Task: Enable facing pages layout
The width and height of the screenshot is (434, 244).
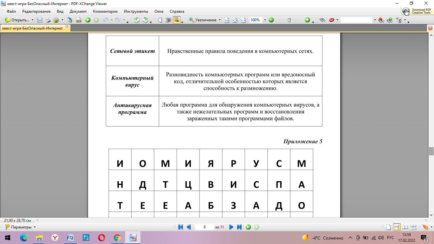Action: coord(405,227)
